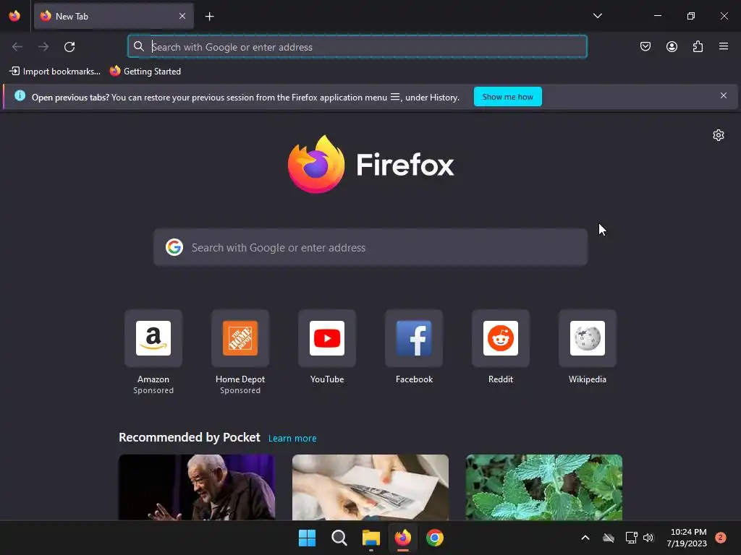741x555 pixels.
Task: Open Save to Pocket icon
Action: click(645, 46)
